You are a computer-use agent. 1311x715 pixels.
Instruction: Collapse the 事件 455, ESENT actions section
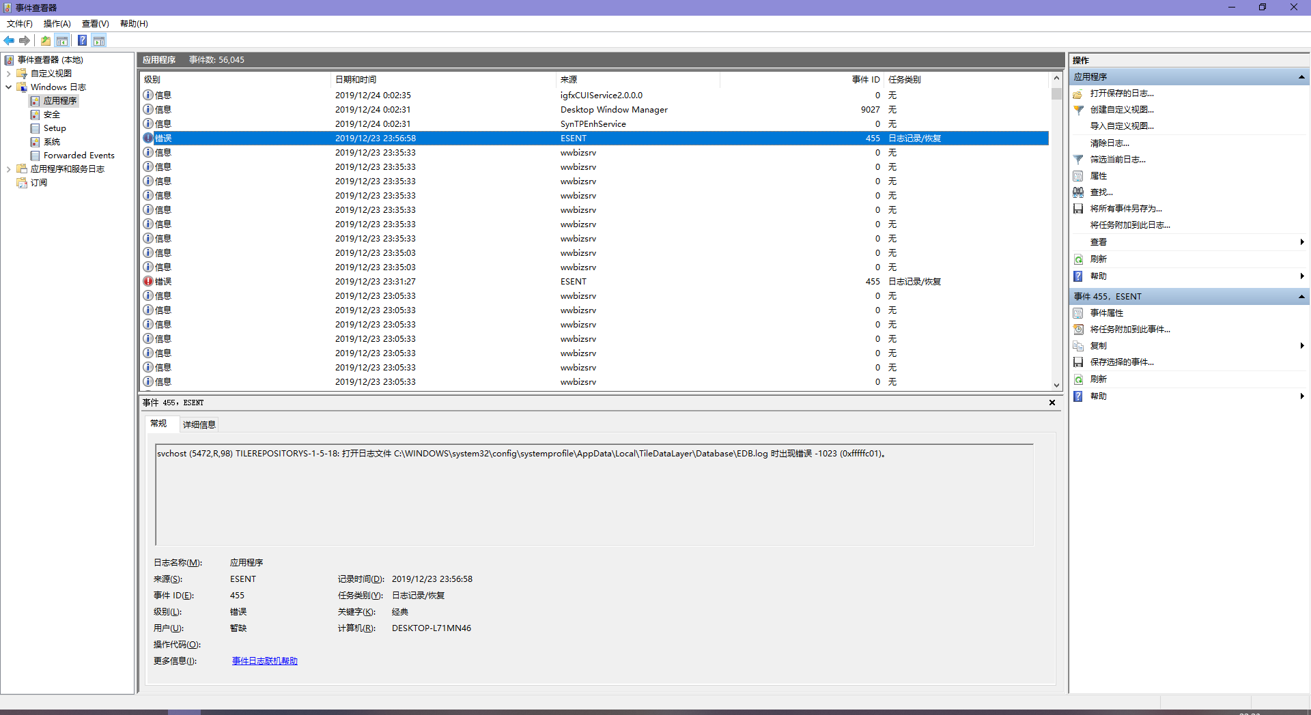click(x=1301, y=297)
